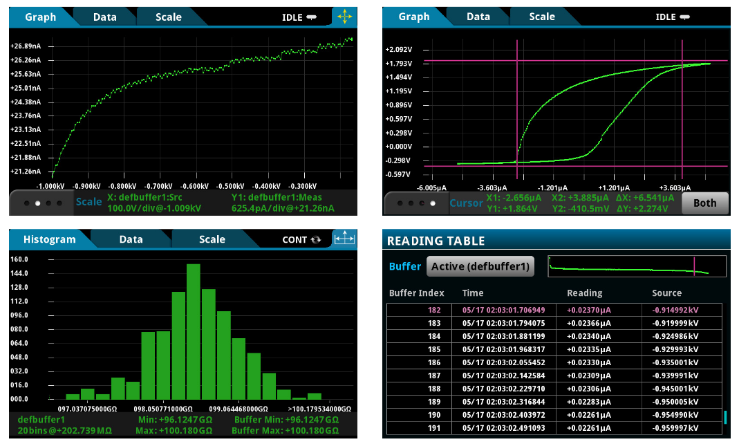Click the horizontal scale arrows icon in Histogram panel
This screenshot has width=739, height=444.
(x=344, y=239)
